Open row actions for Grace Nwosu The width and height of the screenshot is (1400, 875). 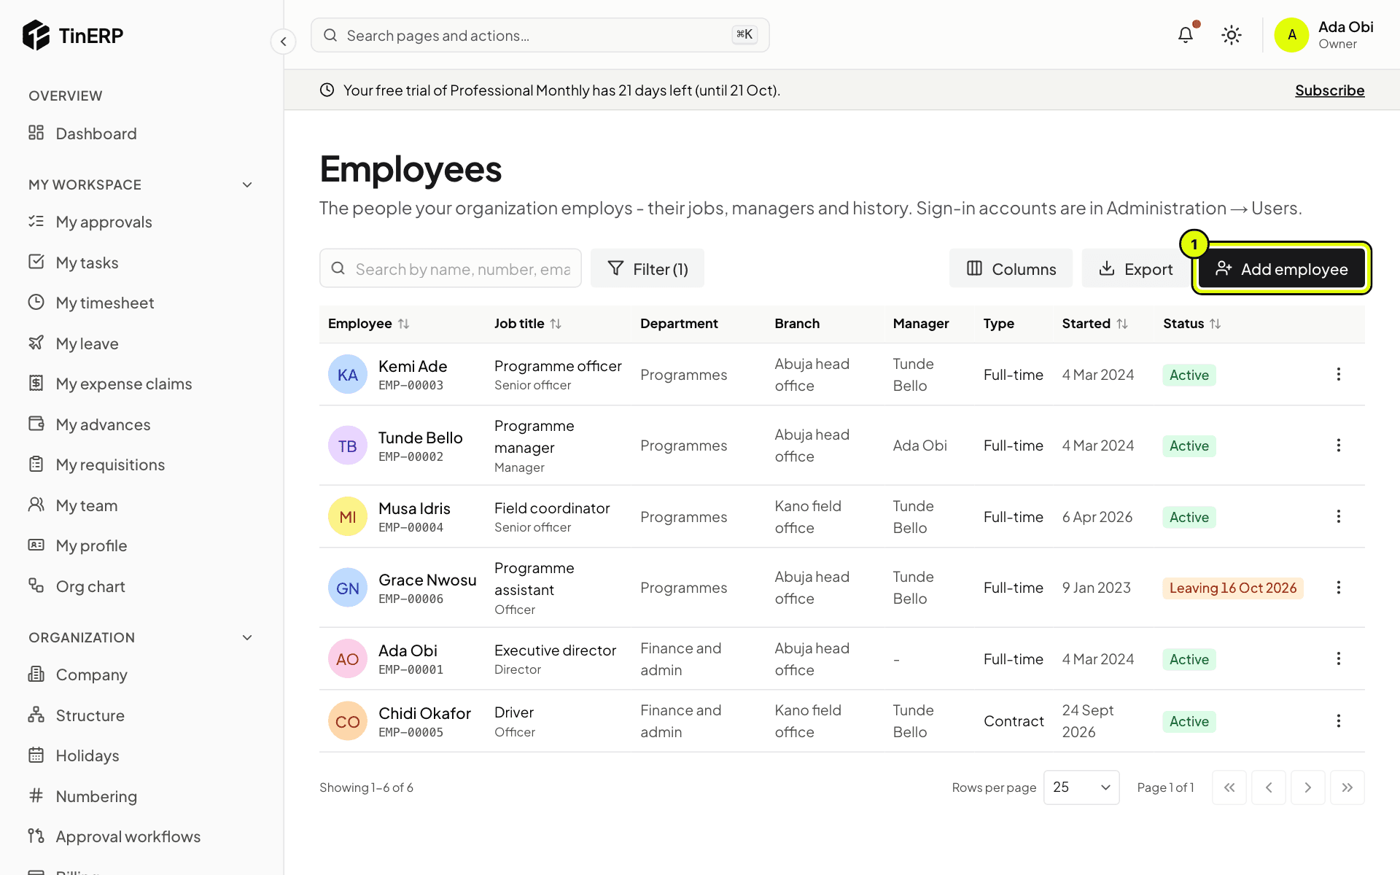tap(1338, 588)
